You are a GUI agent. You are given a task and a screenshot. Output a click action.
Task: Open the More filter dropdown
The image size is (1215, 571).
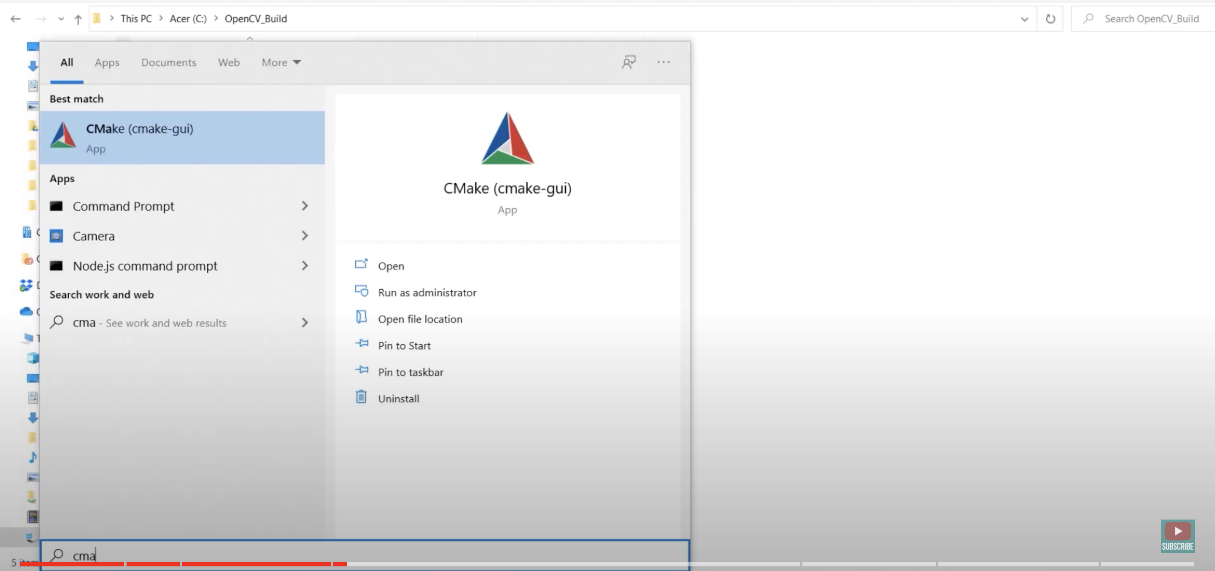281,62
